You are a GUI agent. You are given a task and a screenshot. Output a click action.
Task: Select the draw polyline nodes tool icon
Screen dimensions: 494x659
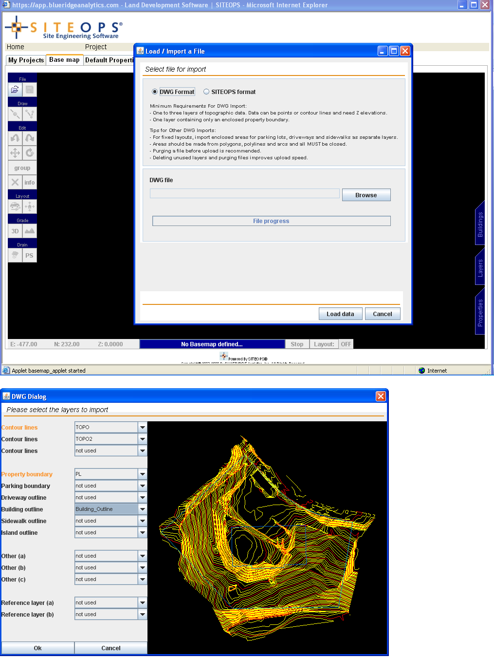(30, 114)
